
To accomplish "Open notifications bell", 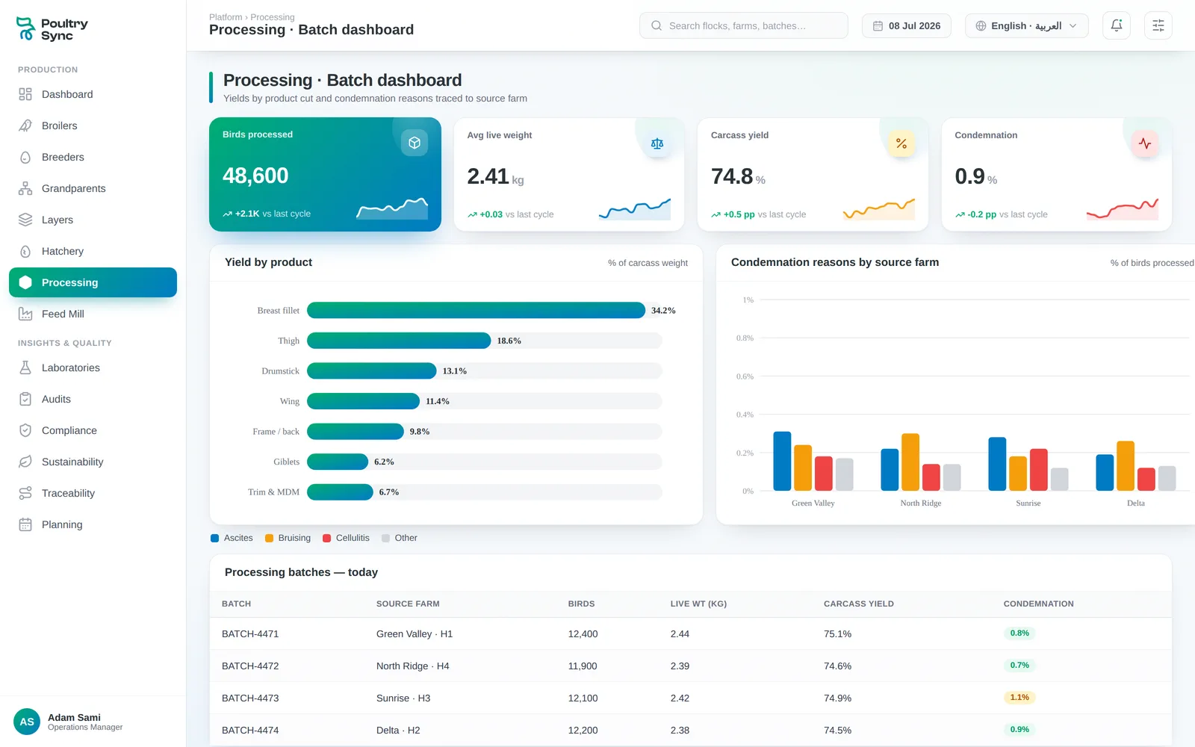I will click(1117, 25).
